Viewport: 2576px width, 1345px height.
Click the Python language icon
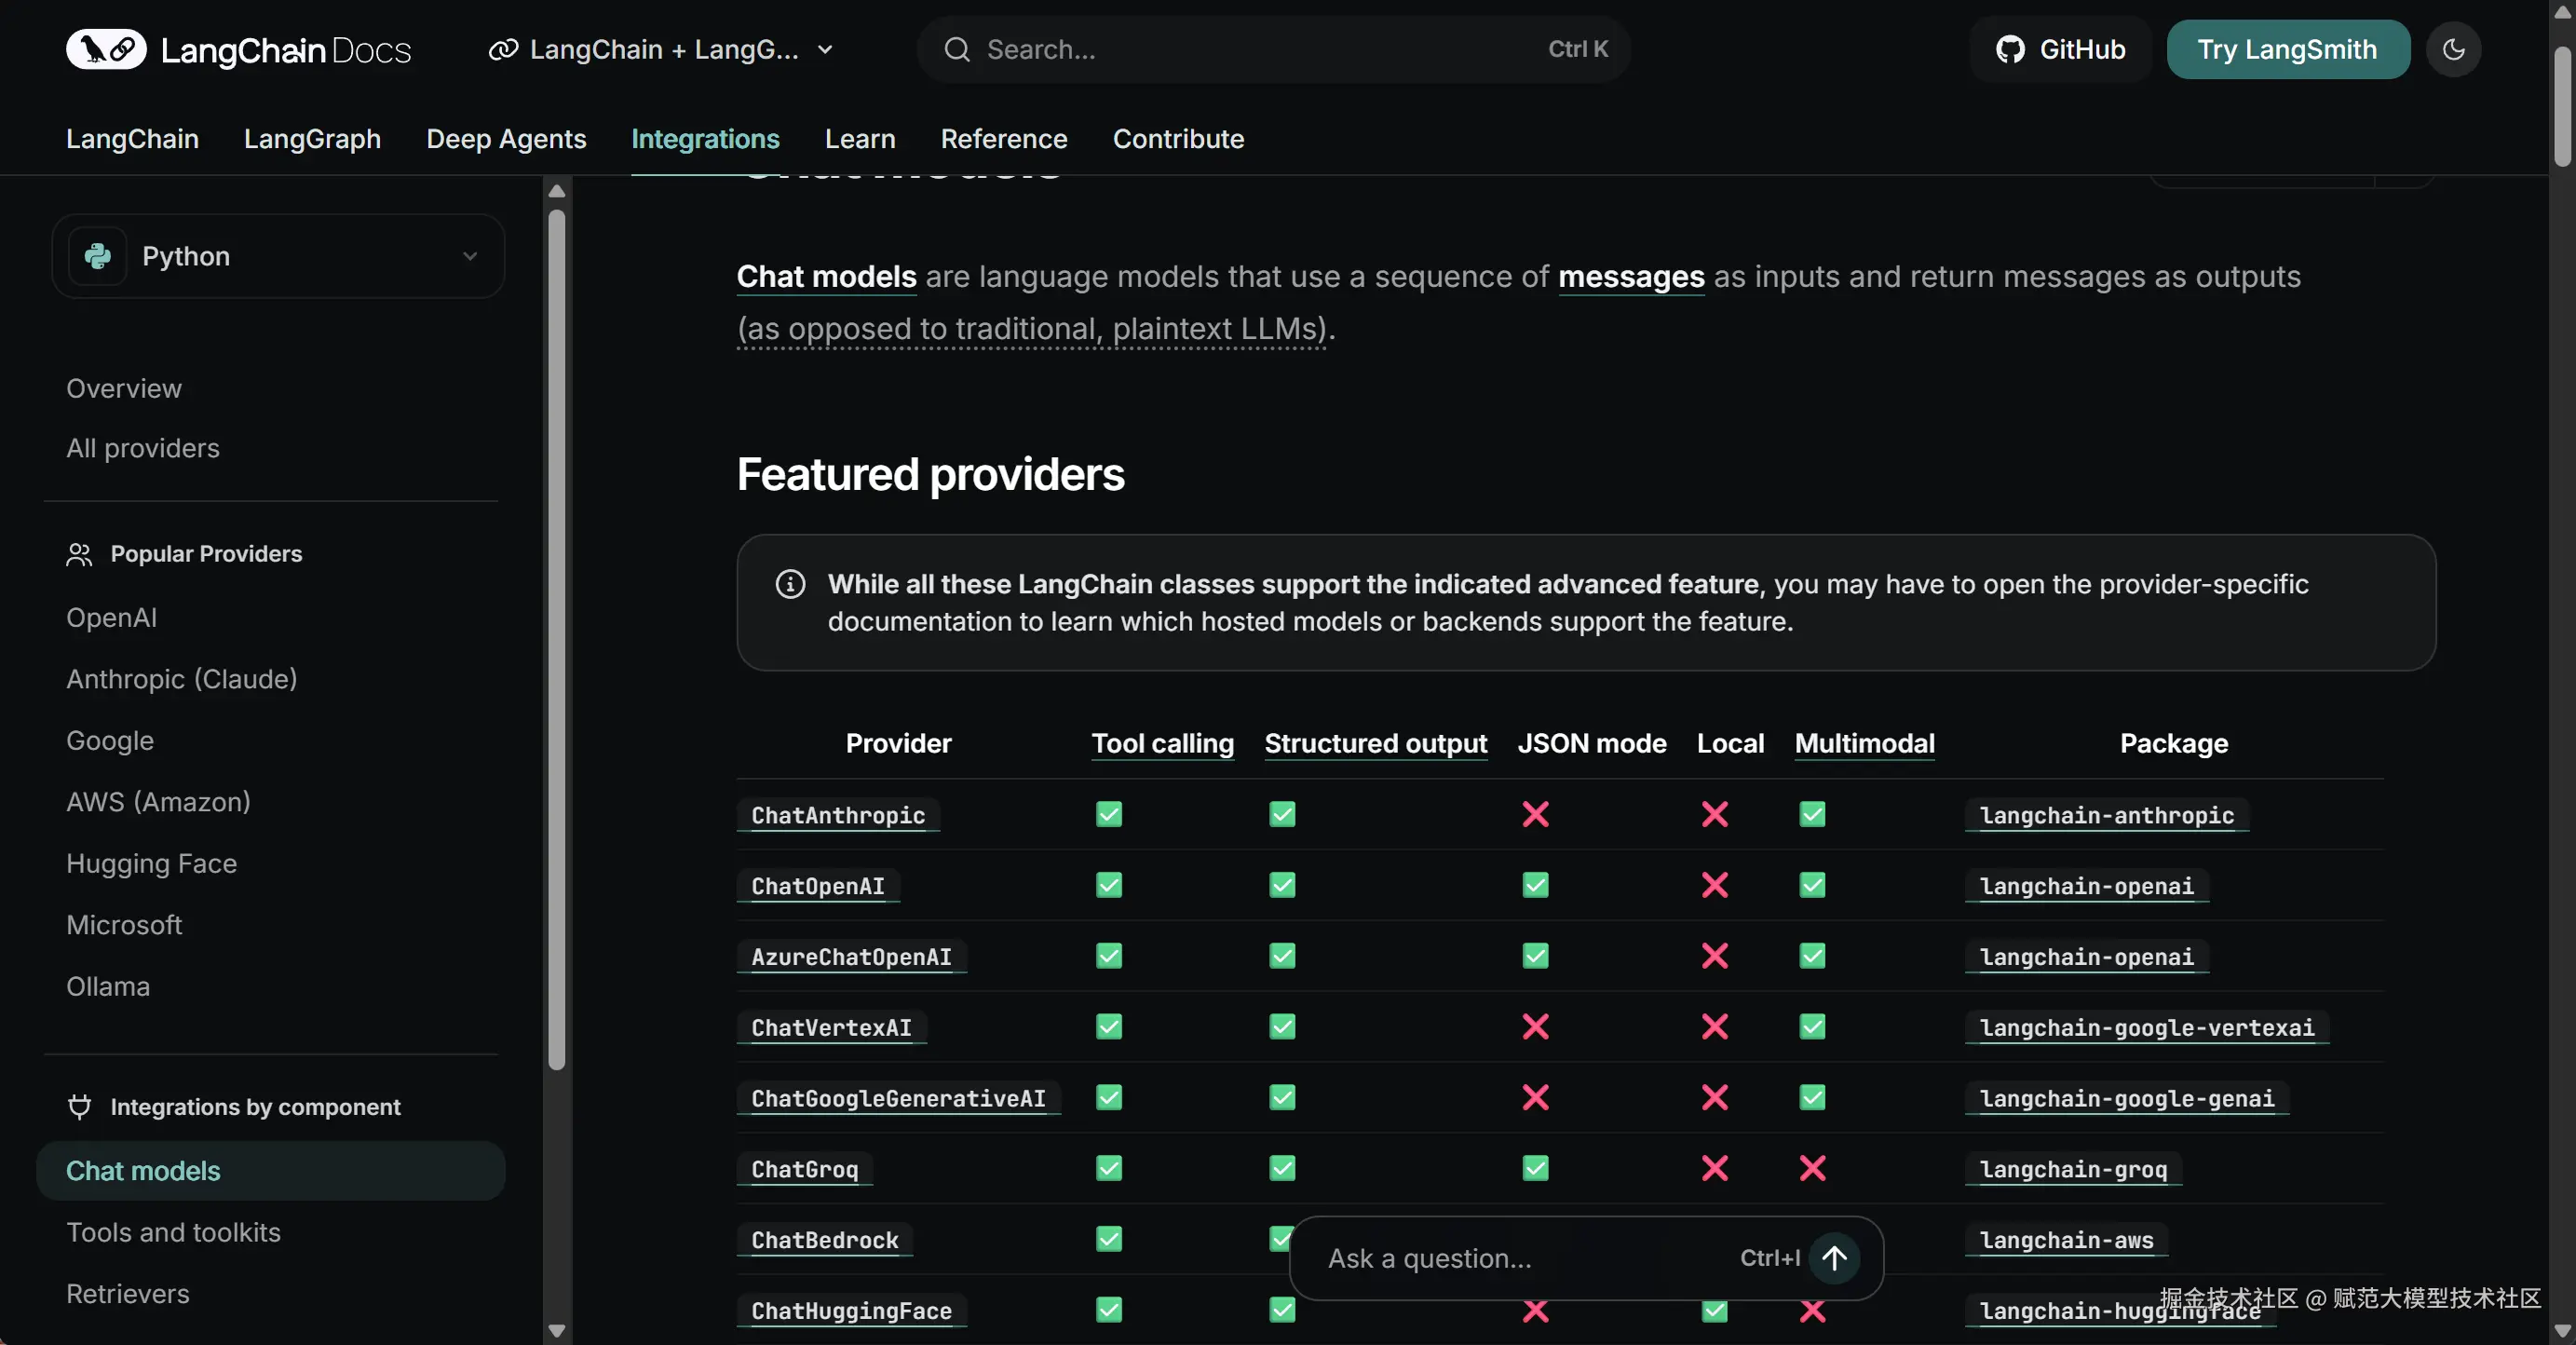pos(98,256)
